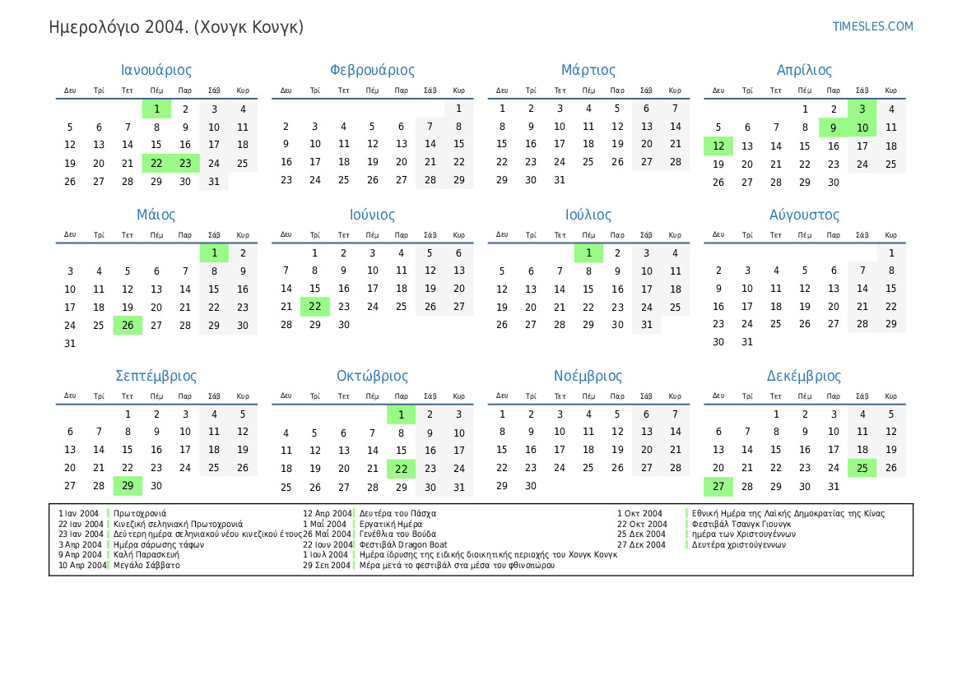This screenshot has width=962, height=680.
Task: Click highlighted 1 in Οκτώβριος
Action: (x=402, y=414)
